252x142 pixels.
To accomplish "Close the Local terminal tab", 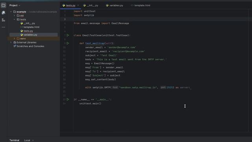I will pyautogui.click(x=33, y=140).
